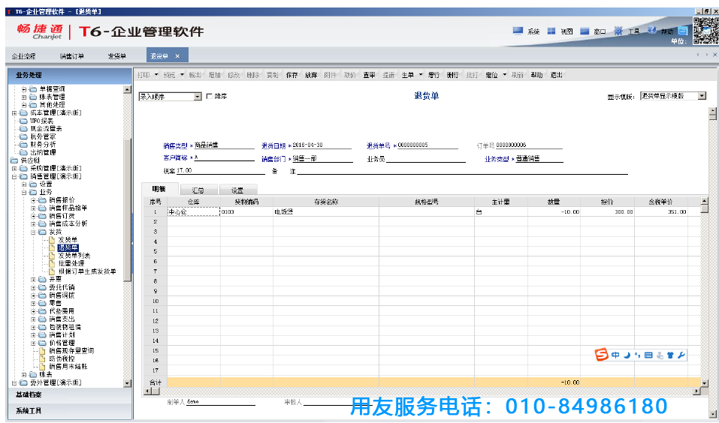
Task: Collapse the 销售管理[演示版] node
Action: pyautogui.click(x=14, y=176)
